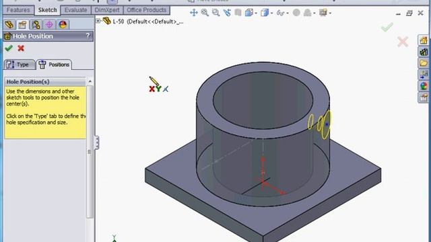Click the yellow hole preview point
431x242 pixels.
[x=327, y=124]
